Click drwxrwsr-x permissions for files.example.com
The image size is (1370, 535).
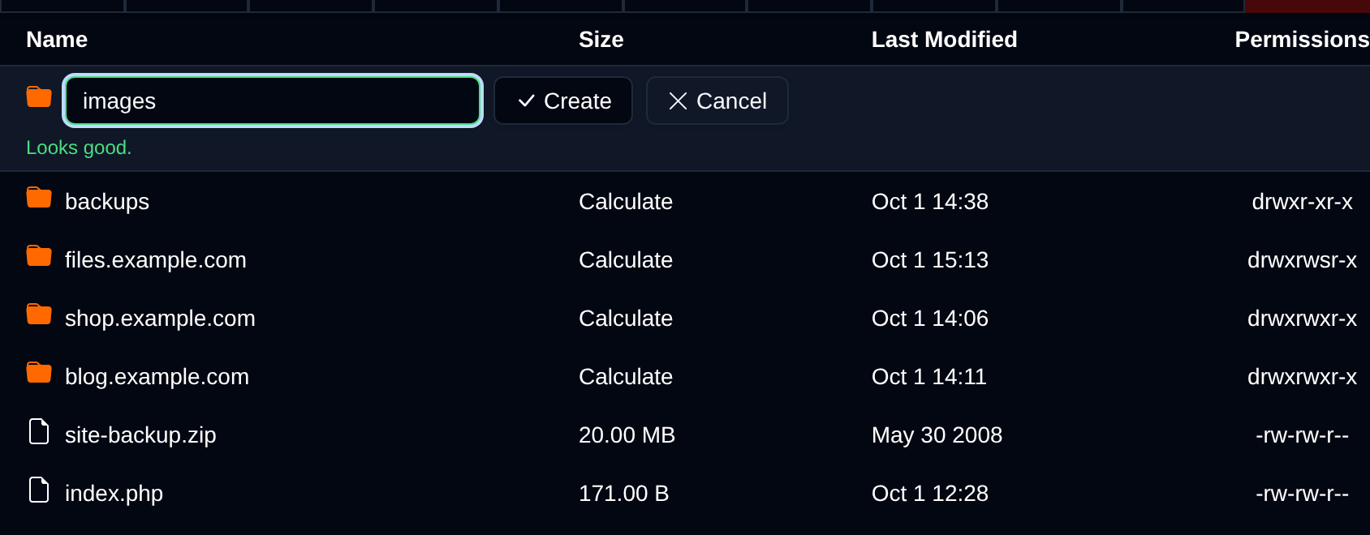pos(1302,260)
